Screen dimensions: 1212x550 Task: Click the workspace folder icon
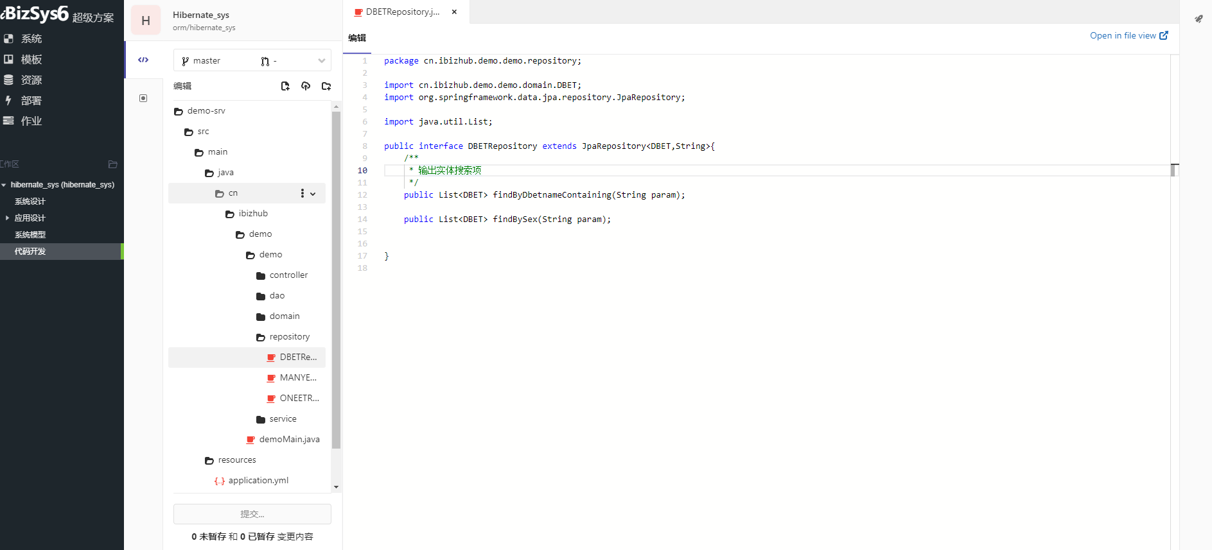point(113,164)
